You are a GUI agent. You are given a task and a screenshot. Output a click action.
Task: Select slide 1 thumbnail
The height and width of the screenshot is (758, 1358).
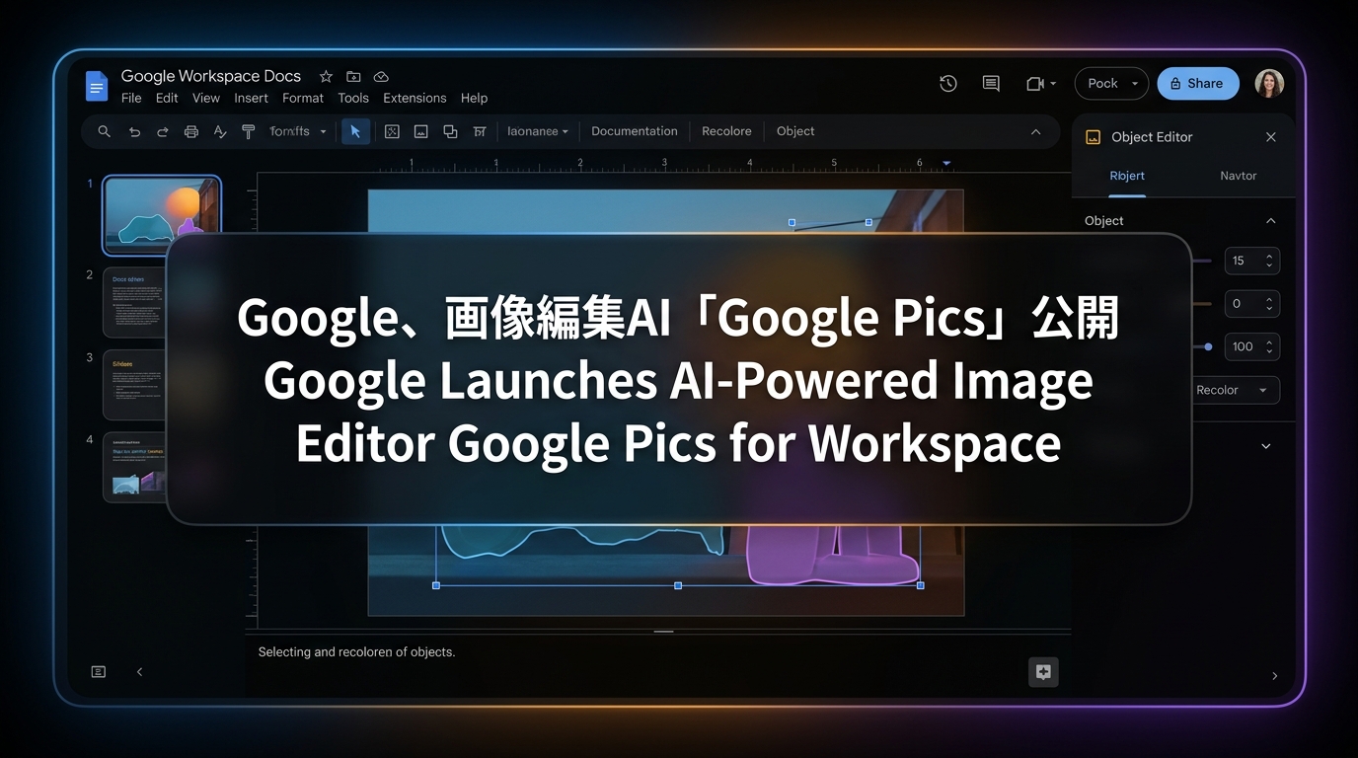[x=162, y=215]
